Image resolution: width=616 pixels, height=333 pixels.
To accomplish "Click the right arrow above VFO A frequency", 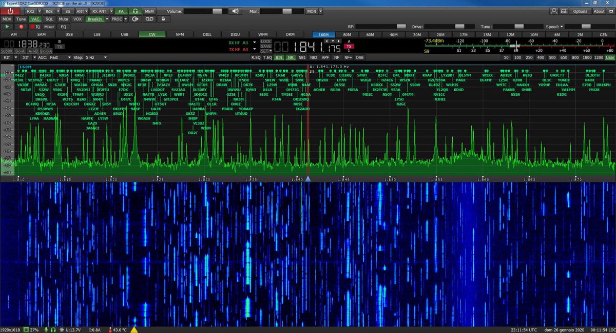I will 339,41.
